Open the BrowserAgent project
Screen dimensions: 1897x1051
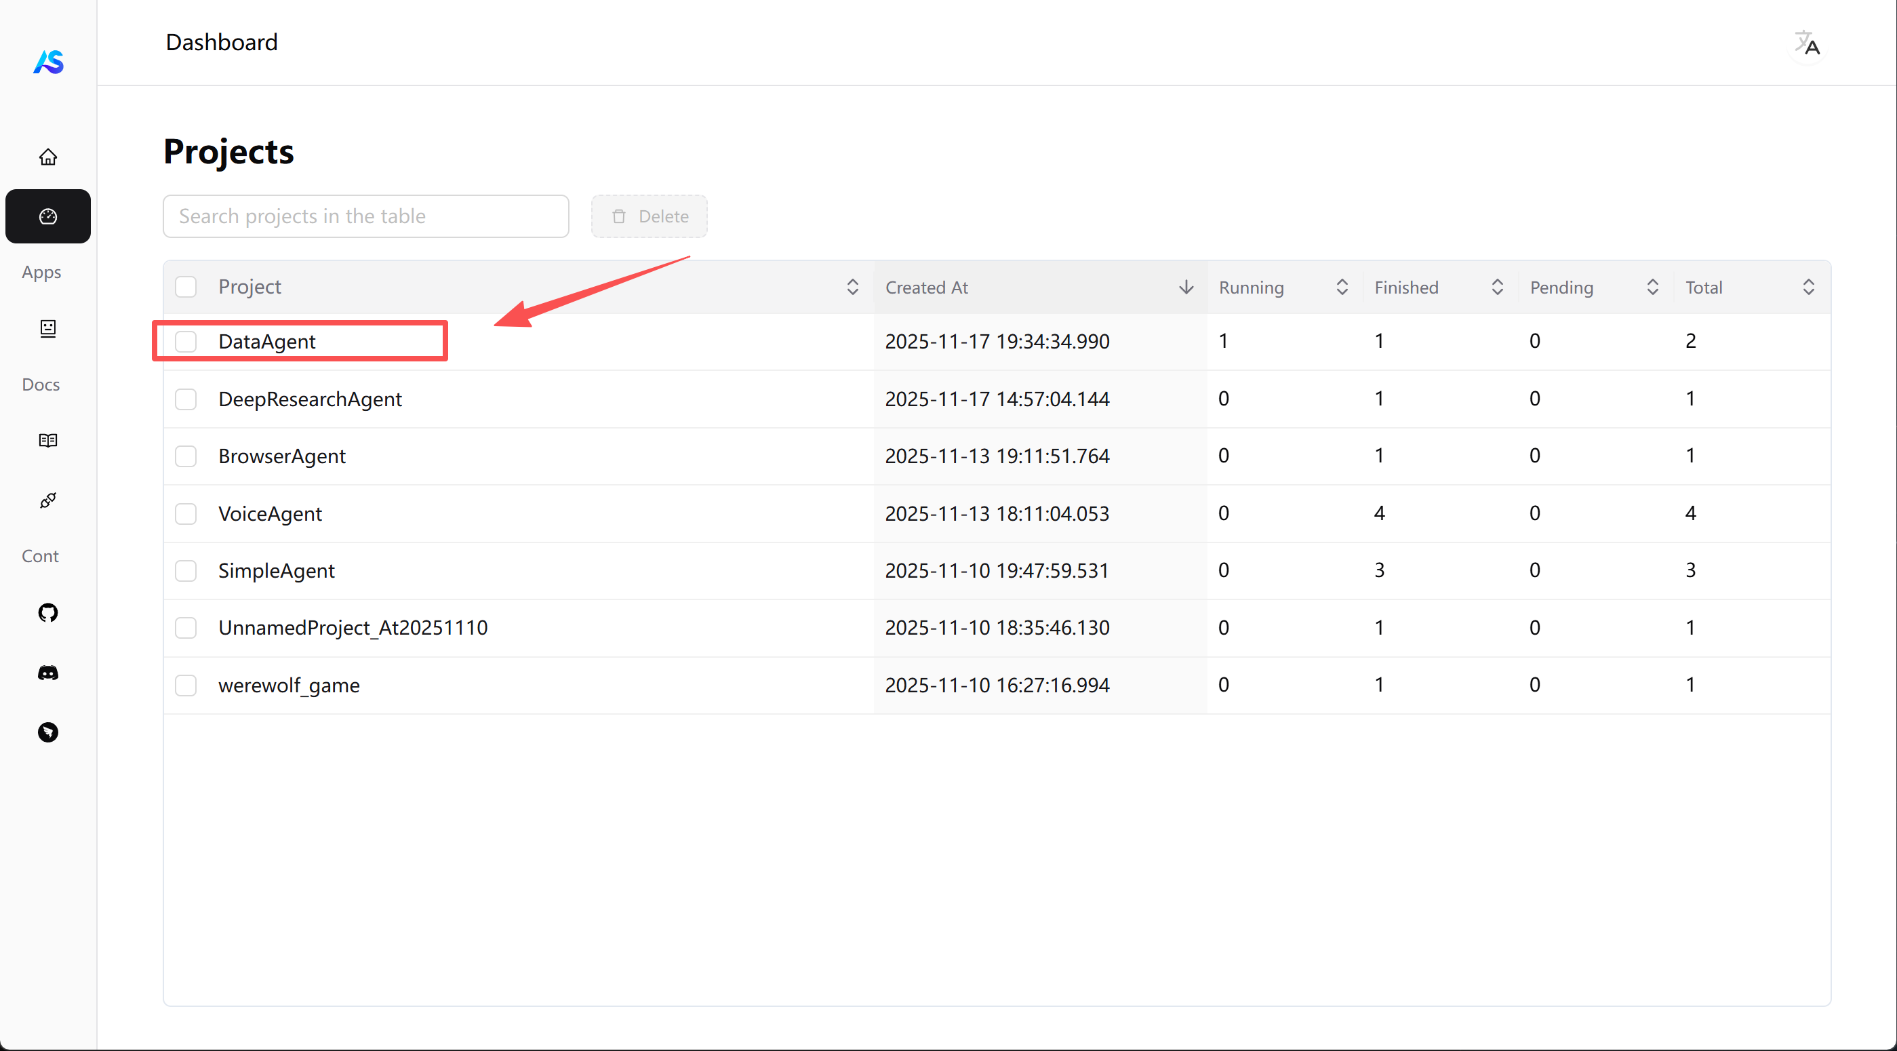(282, 456)
